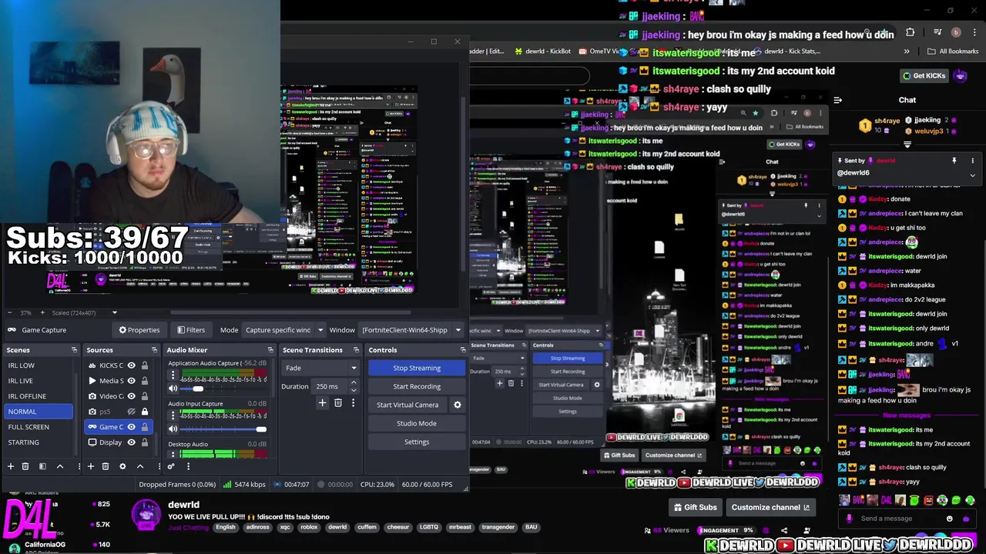Pop out the Audio Mixer dock icon
Screen dimensions: 986x554
click(270, 350)
